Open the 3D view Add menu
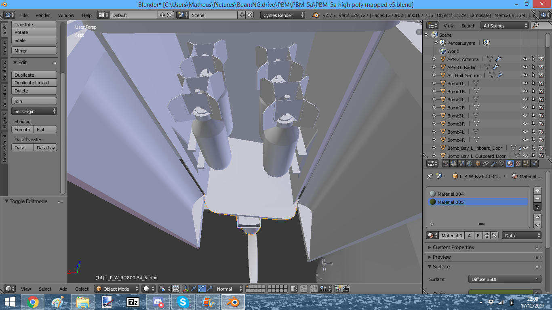 click(x=63, y=289)
